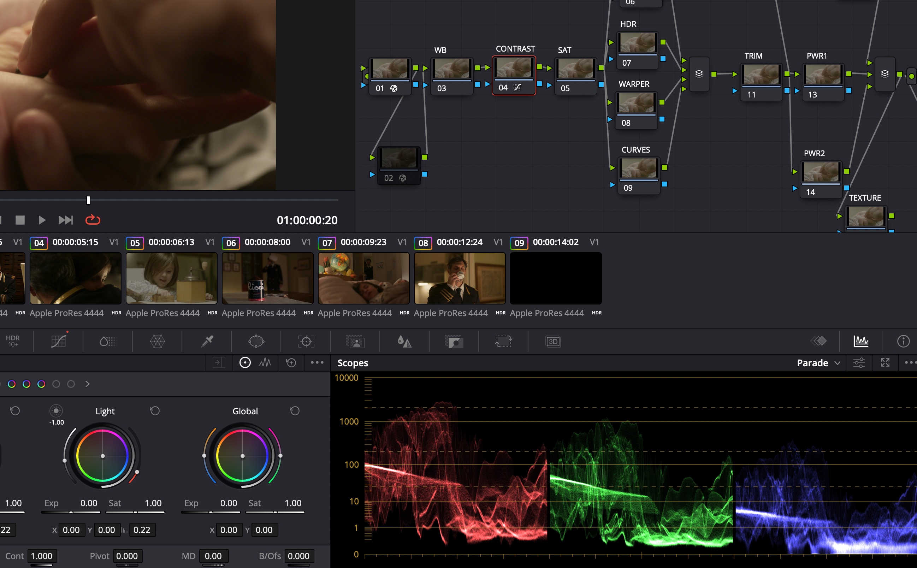917x568 pixels.
Task: Enable the highlight waveform overlay toggle
Action: pyautogui.click(x=266, y=362)
